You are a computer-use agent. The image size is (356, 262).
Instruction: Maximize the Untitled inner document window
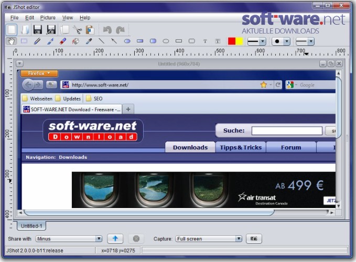[x=331, y=64]
